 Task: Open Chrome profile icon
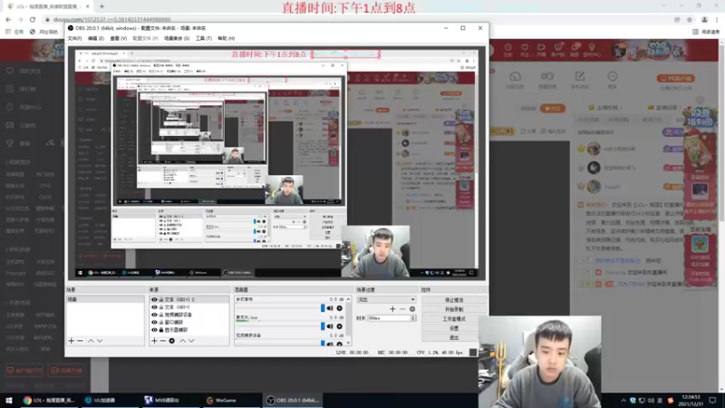click(x=704, y=19)
